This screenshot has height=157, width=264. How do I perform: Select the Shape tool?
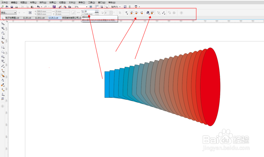click(3, 23)
